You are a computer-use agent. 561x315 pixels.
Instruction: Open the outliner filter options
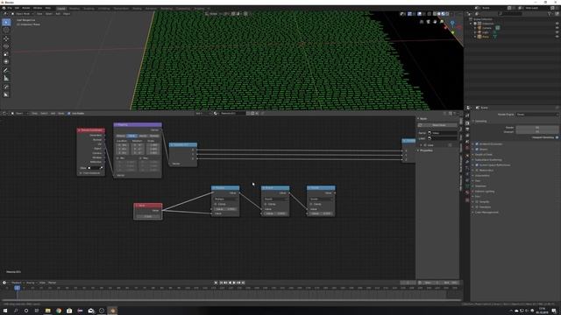(x=550, y=14)
